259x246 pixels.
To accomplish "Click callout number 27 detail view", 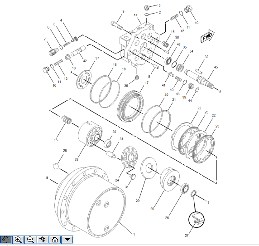I will tap(187, 236).
